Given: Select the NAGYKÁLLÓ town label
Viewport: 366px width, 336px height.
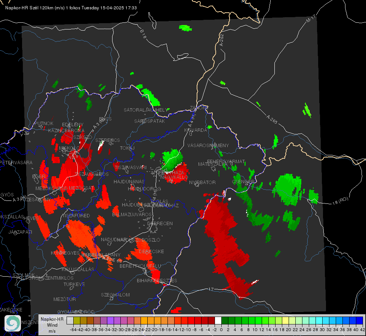Looking at the screenshot, I should coord(174,177).
